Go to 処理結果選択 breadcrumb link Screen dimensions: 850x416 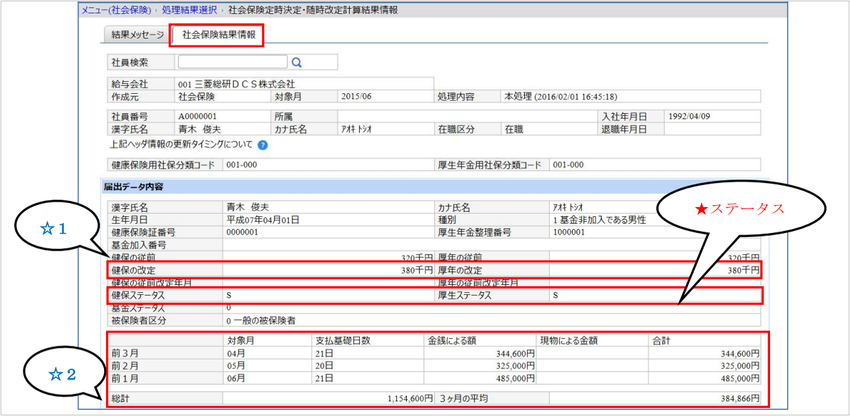(x=189, y=10)
